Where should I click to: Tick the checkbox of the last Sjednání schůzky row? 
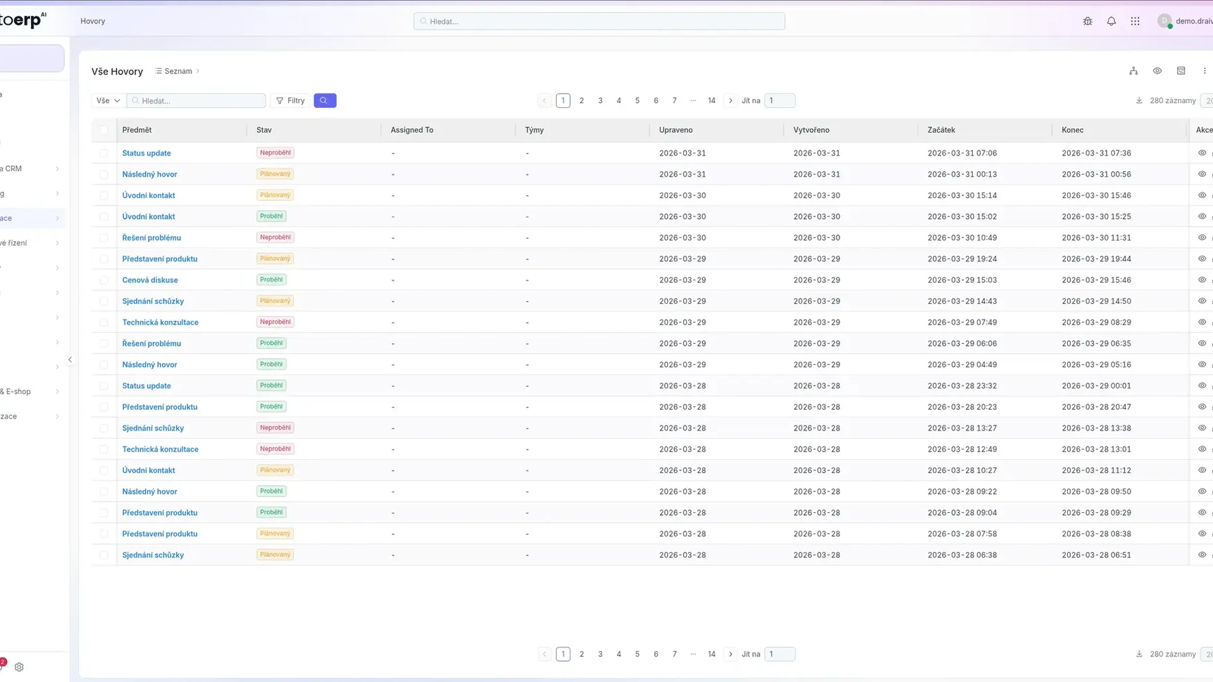(x=104, y=555)
